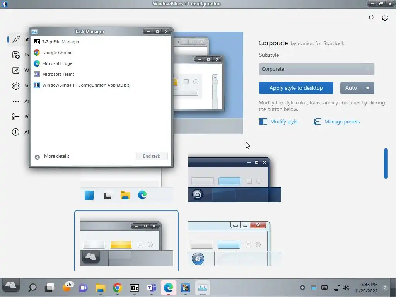Screen dimensions: 396x297
Task: Open the Substyle Corporate dropdown
Action: [x=316, y=69]
